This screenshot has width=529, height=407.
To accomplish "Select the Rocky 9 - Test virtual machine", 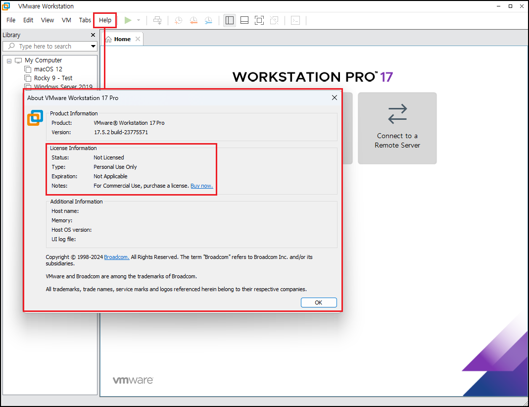I will 53,78.
